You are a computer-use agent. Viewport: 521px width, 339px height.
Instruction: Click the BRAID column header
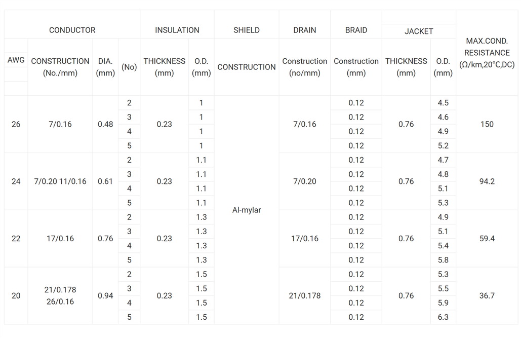click(356, 30)
